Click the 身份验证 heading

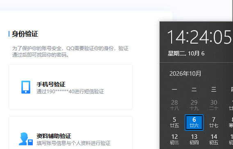click(x=25, y=34)
